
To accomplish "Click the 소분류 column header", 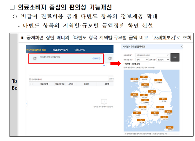I will (107, 84).
